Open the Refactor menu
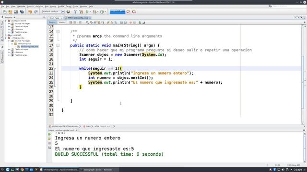This screenshot has width=307, height=172. tap(39, 6)
